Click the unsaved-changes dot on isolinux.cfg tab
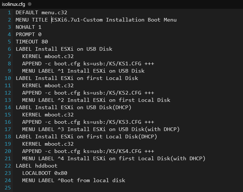 coord(30,4)
